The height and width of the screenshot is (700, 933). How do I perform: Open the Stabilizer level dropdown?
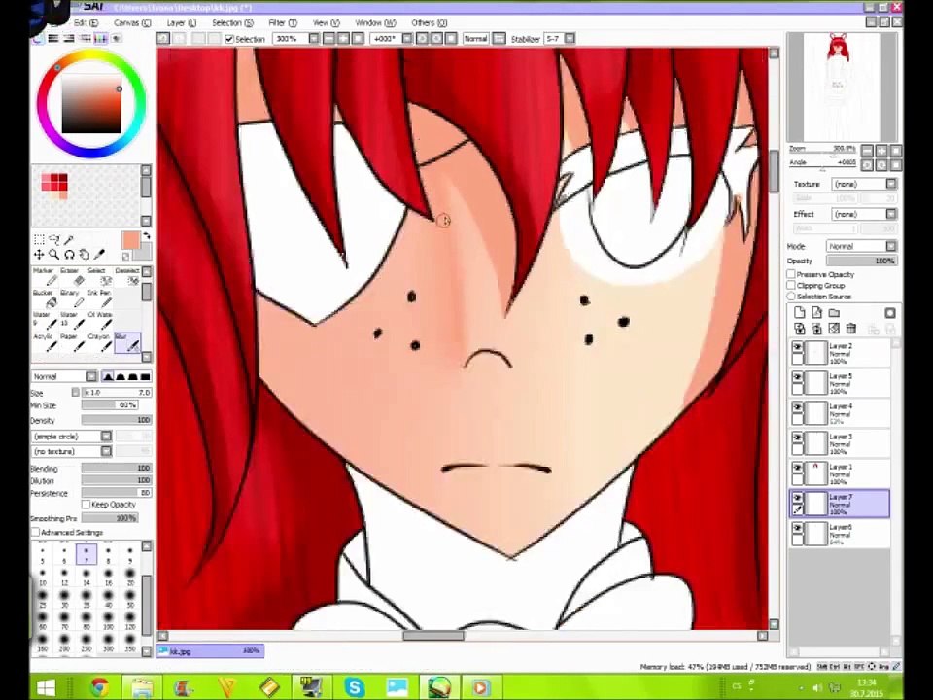[x=570, y=39]
